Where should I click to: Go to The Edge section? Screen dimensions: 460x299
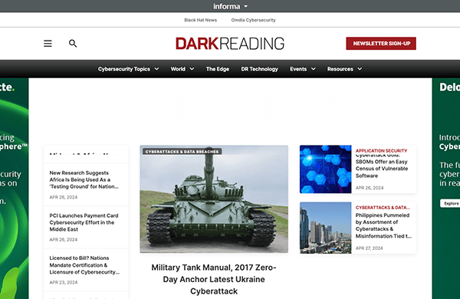218,69
